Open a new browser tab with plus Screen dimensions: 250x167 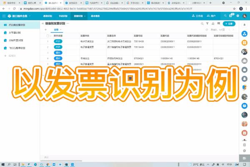tap(210, 3)
